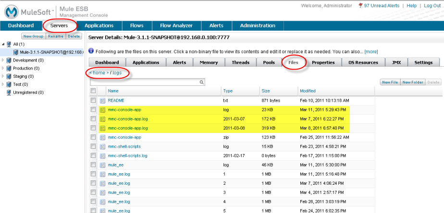Screen dimensions: 444x213
Task: Click file icon for mmc-shell-scripts.log 2011-02-17
Action: pos(102,156)
